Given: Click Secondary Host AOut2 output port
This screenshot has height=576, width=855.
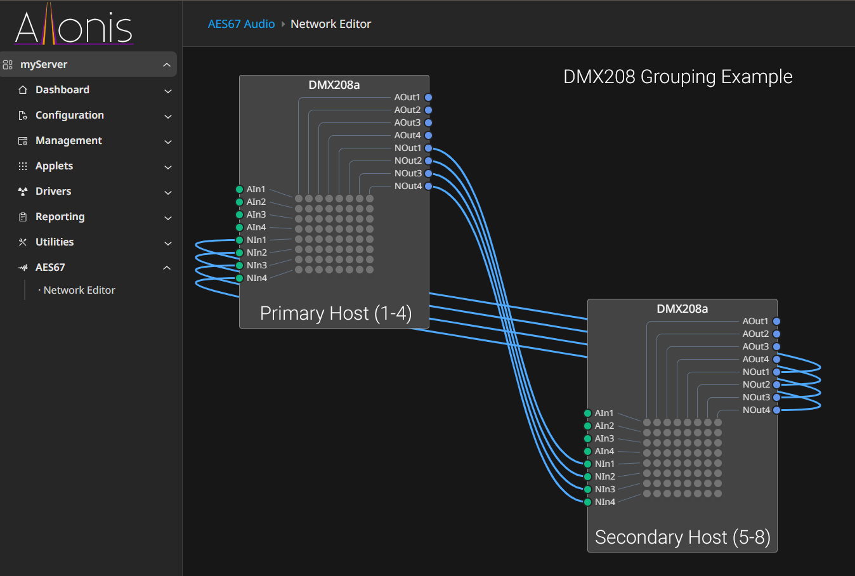Looking at the screenshot, I should pos(776,334).
